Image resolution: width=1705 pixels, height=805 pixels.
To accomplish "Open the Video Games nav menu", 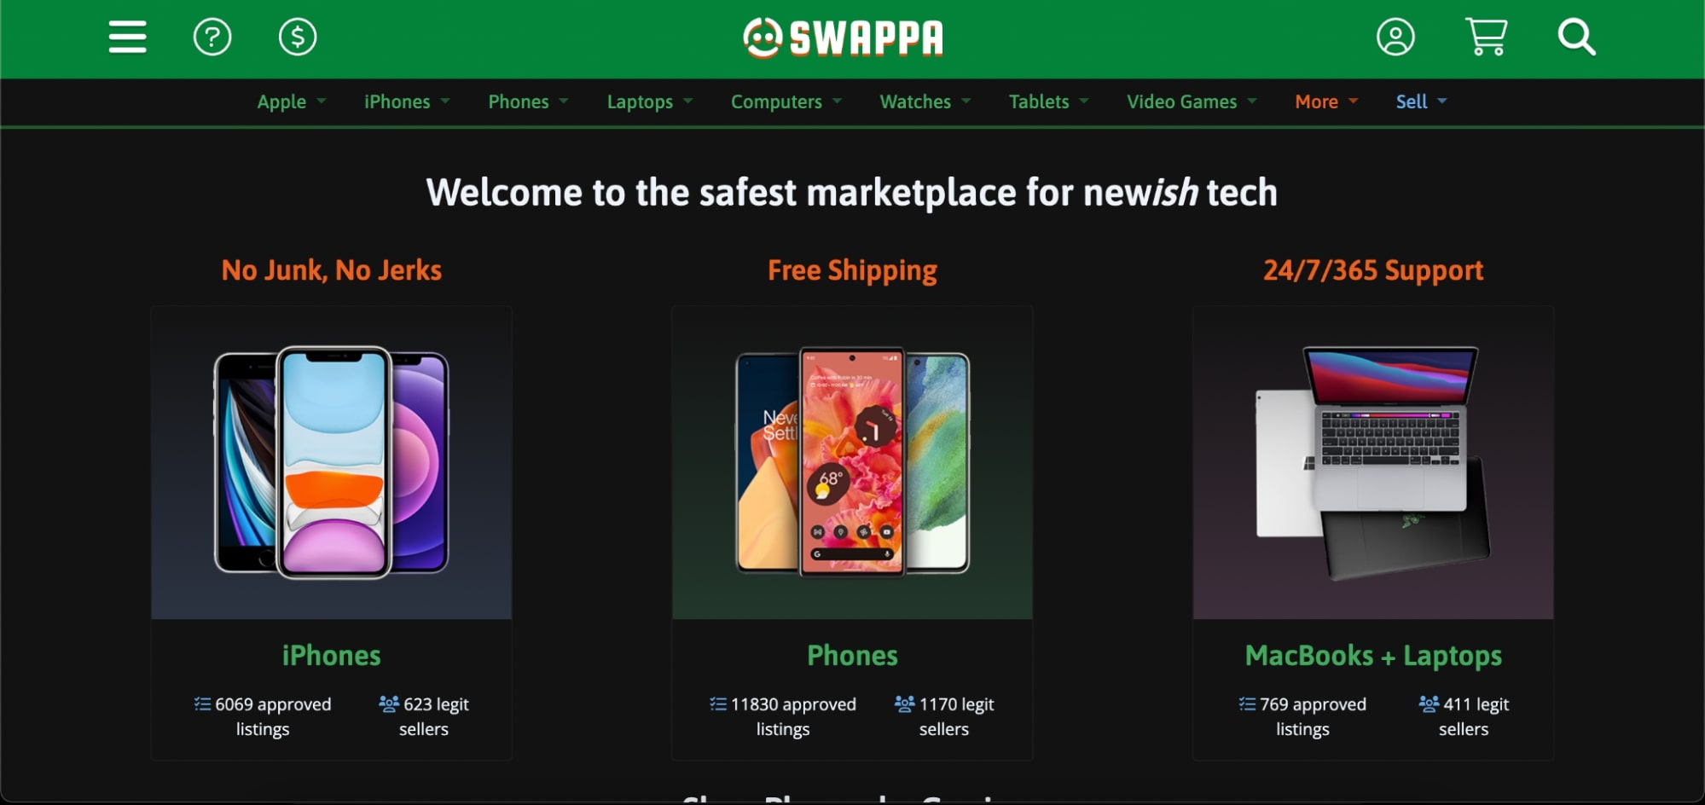I will [1192, 101].
